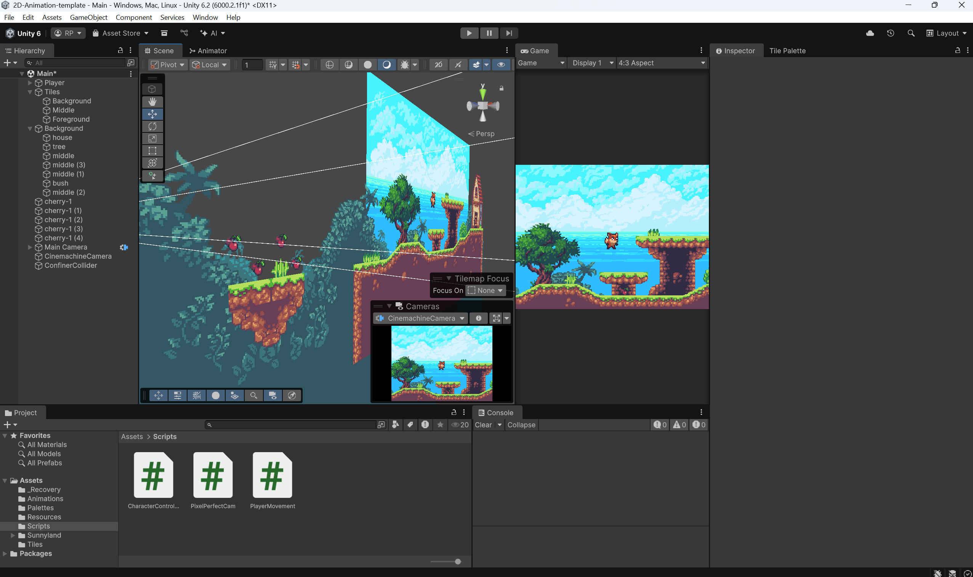
Task: Select CinemachineCamera in the Hierarchy
Action: tap(78, 257)
